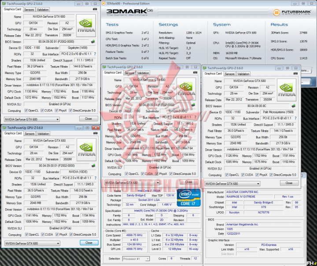Click BIOS version 80.04.09.00.8C in Palit window
The height and width of the screenshot is (266, 317).
click(257, 106)
